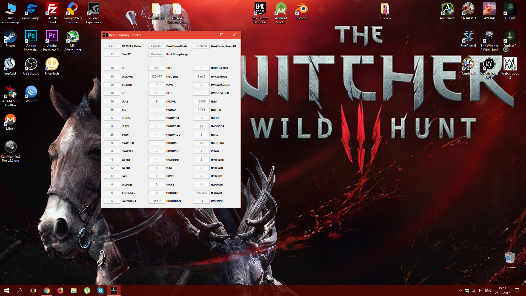Open the Task View taskbar button

(33, 291)
